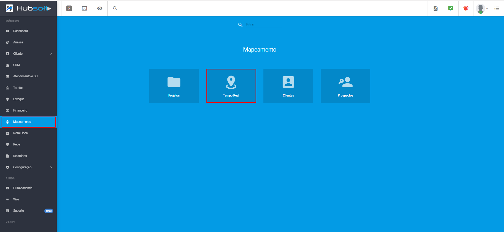Click the magnifier search toolbar icon
Viewport: 504px width, 232px height.
115,8
